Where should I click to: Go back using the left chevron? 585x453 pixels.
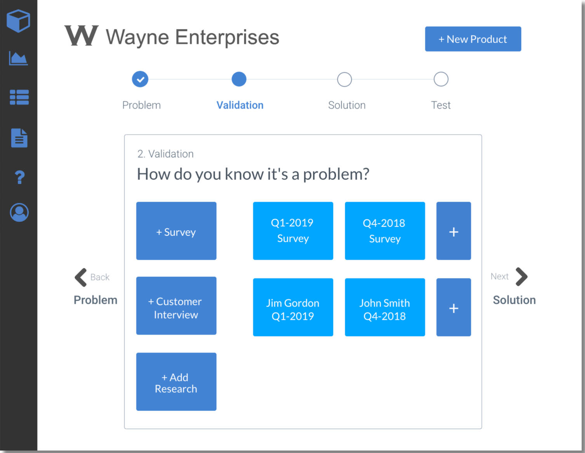(81, 277)
